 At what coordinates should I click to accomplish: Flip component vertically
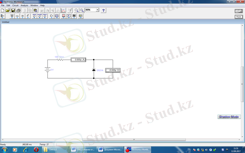coord(53,10)
